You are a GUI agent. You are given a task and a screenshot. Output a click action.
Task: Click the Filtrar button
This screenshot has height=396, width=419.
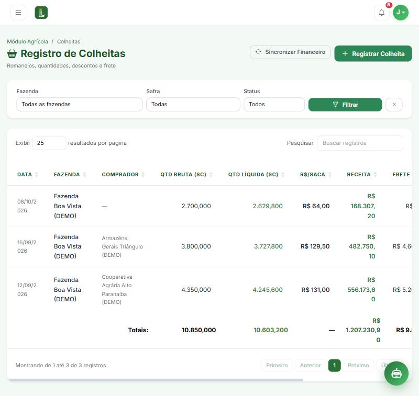coord(345,105)
